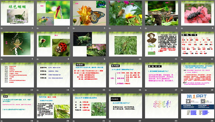Image resolution: width=215 pixels, height=122 pixels.
Task: Click the animation star icon below slide 10
Action: pos(110,59)
